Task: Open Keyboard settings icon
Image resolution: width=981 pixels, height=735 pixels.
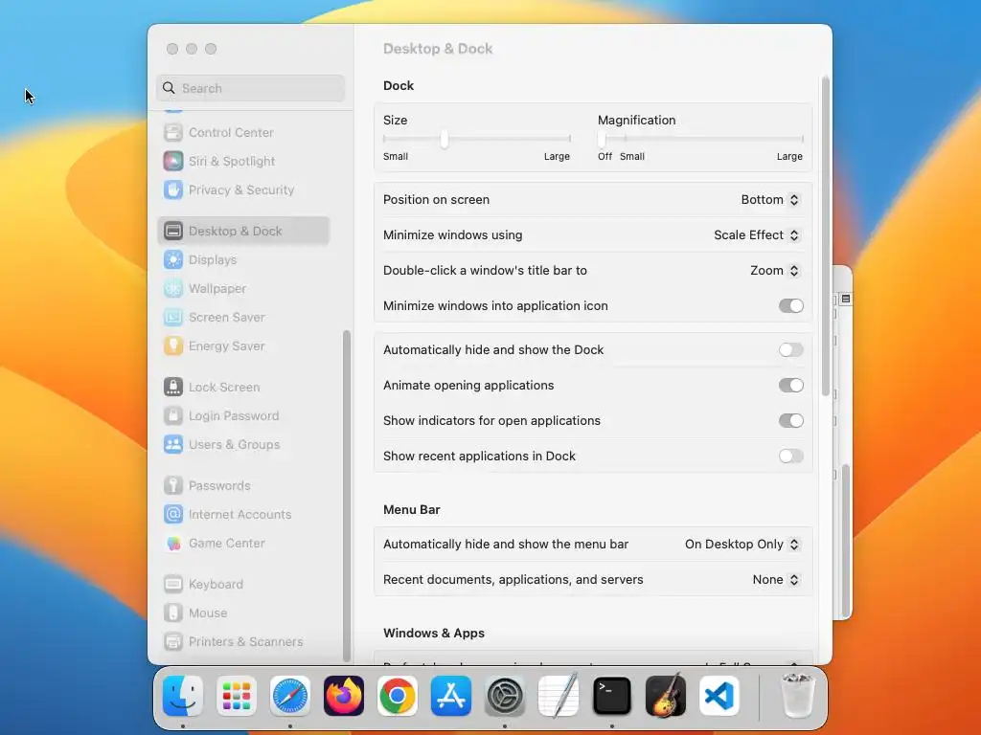Action: point(173,585)
